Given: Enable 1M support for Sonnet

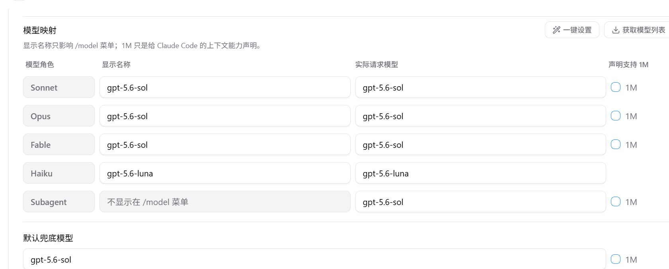Looking at the screenshot, I should click(616, 87).
